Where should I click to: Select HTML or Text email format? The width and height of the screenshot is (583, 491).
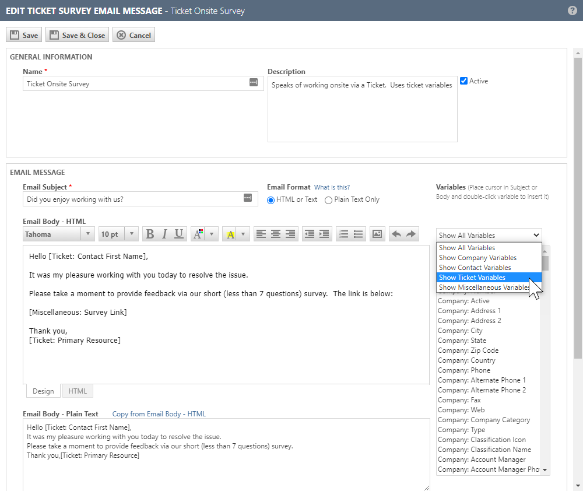271,200
